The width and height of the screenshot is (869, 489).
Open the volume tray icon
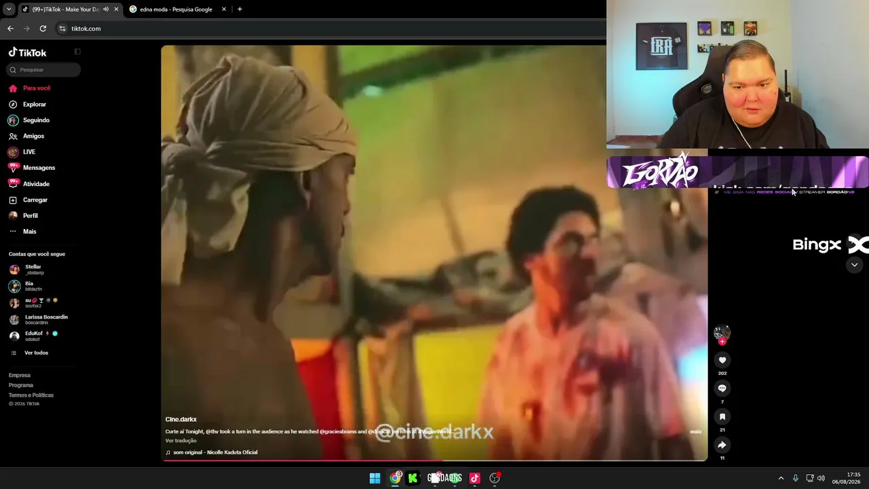821,478
